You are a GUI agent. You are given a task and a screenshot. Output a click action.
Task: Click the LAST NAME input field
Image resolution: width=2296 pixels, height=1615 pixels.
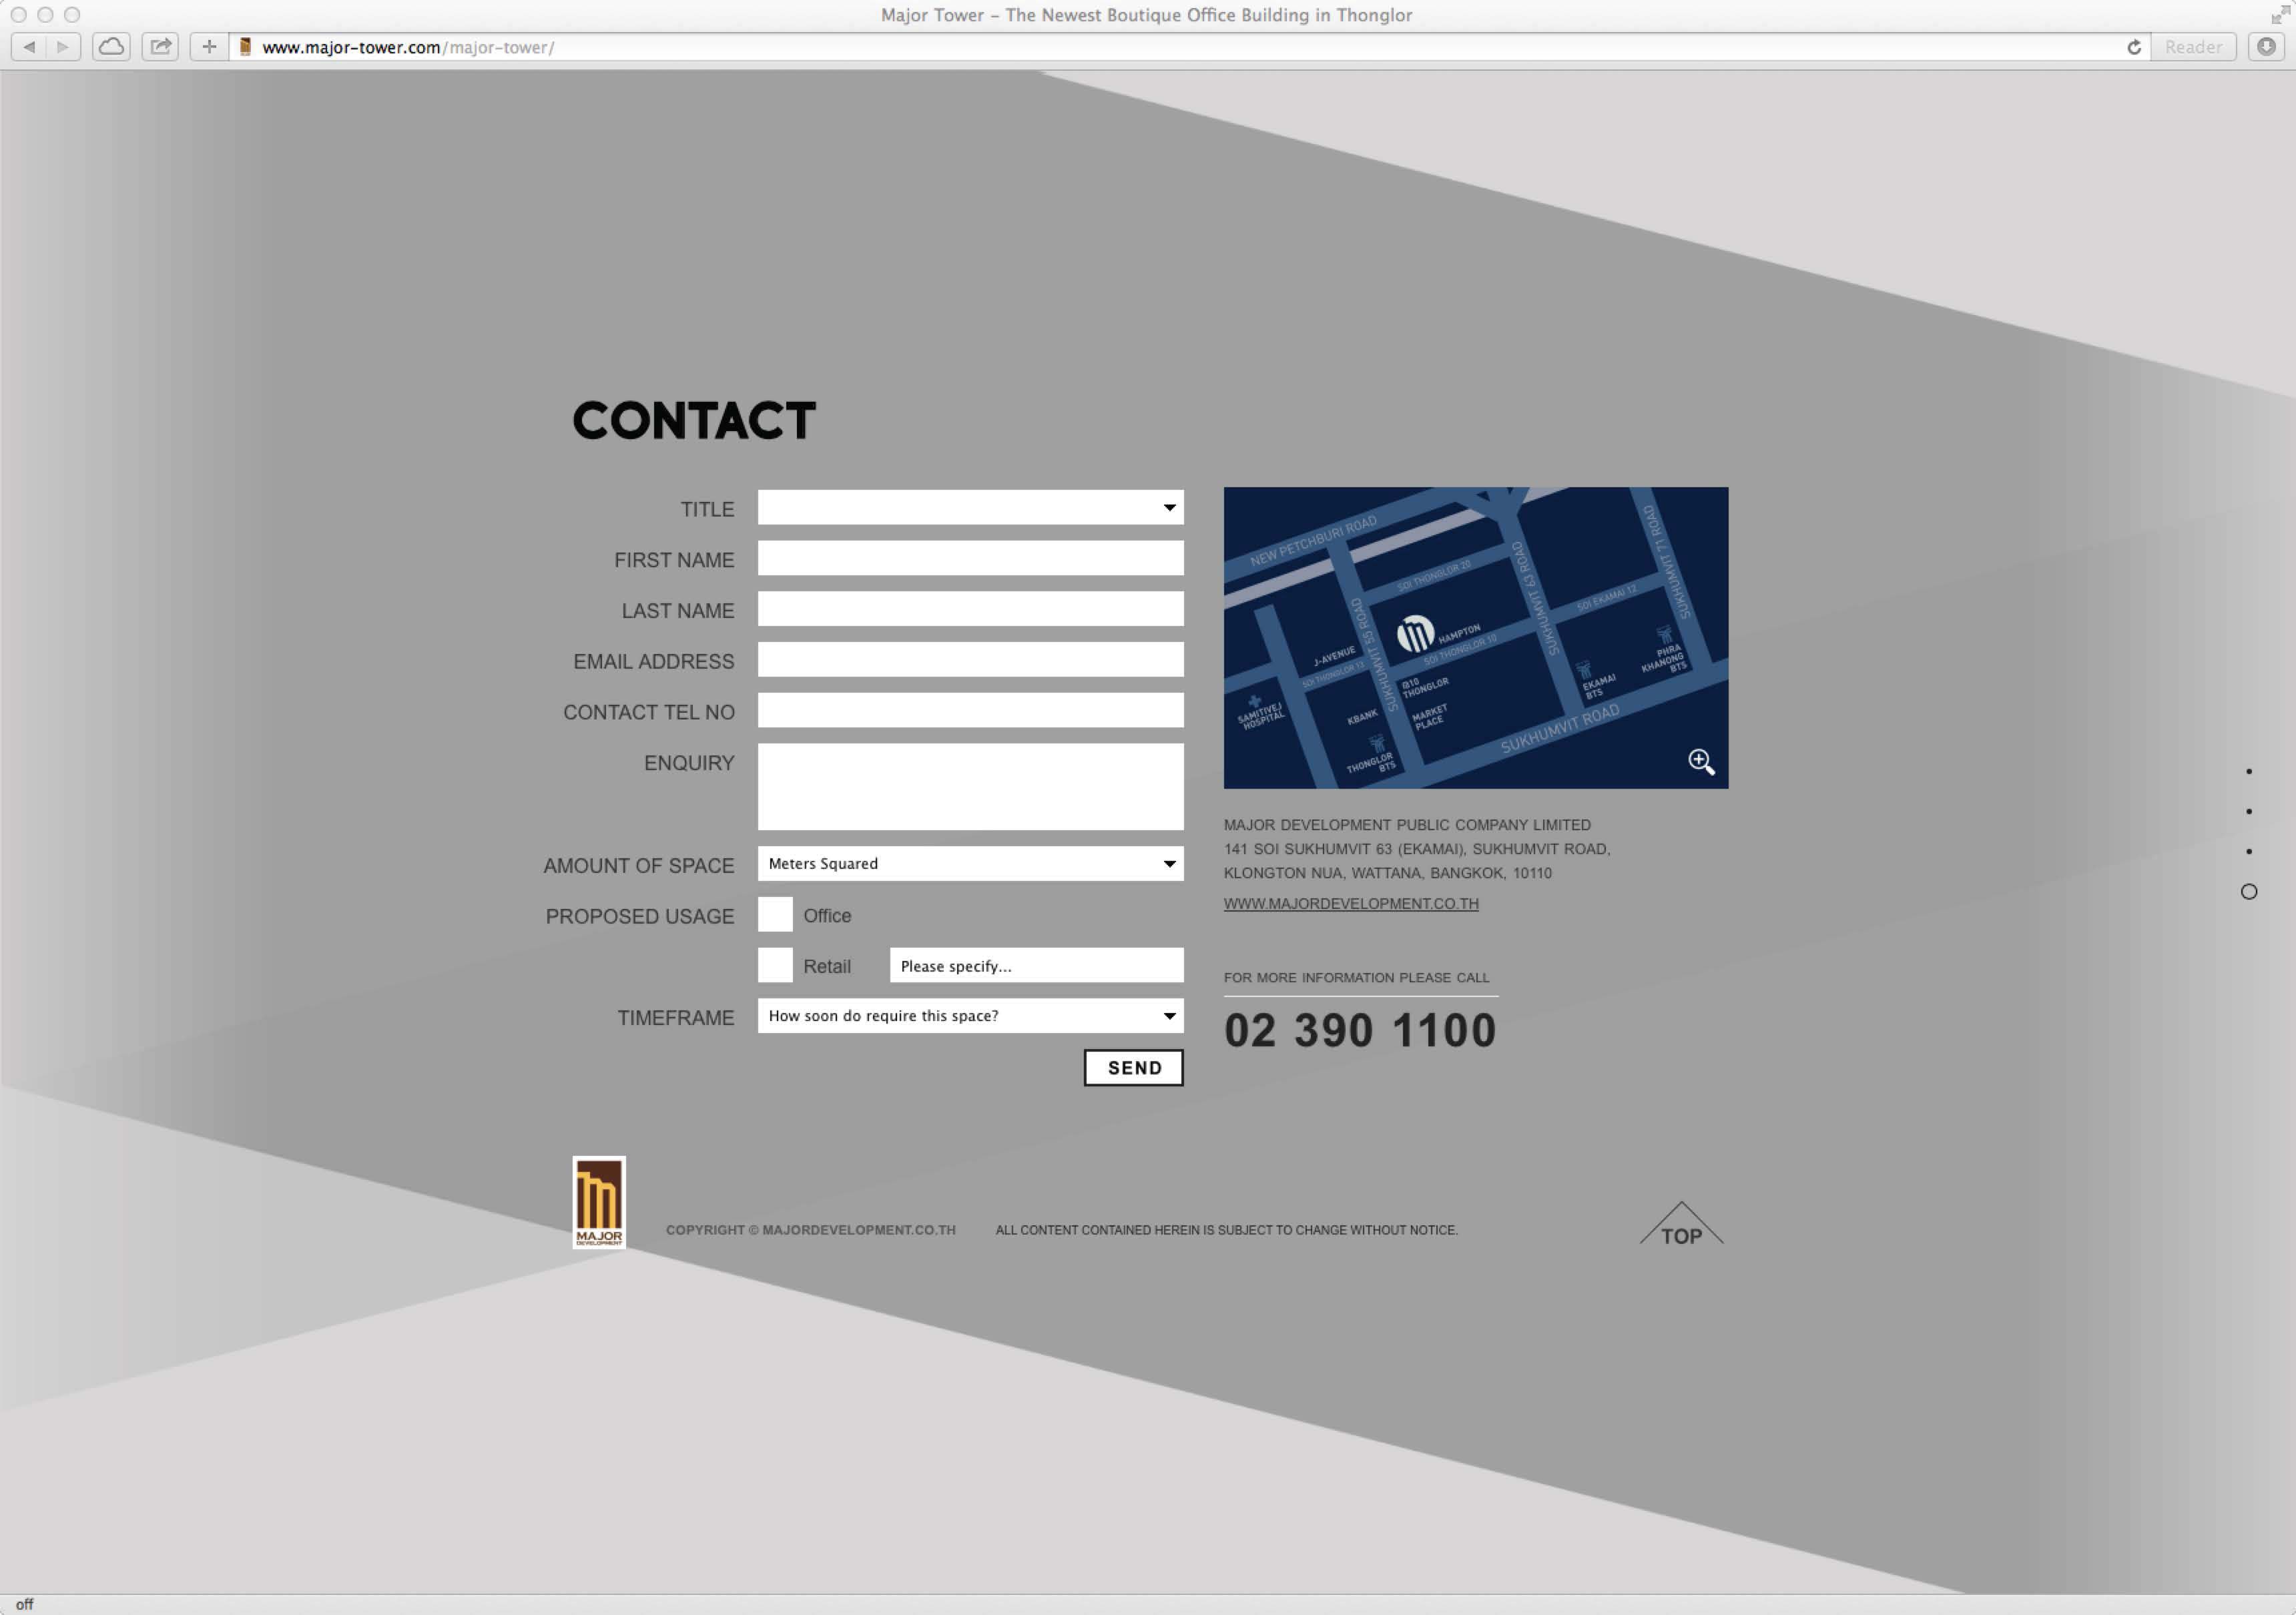click(970, 609)
